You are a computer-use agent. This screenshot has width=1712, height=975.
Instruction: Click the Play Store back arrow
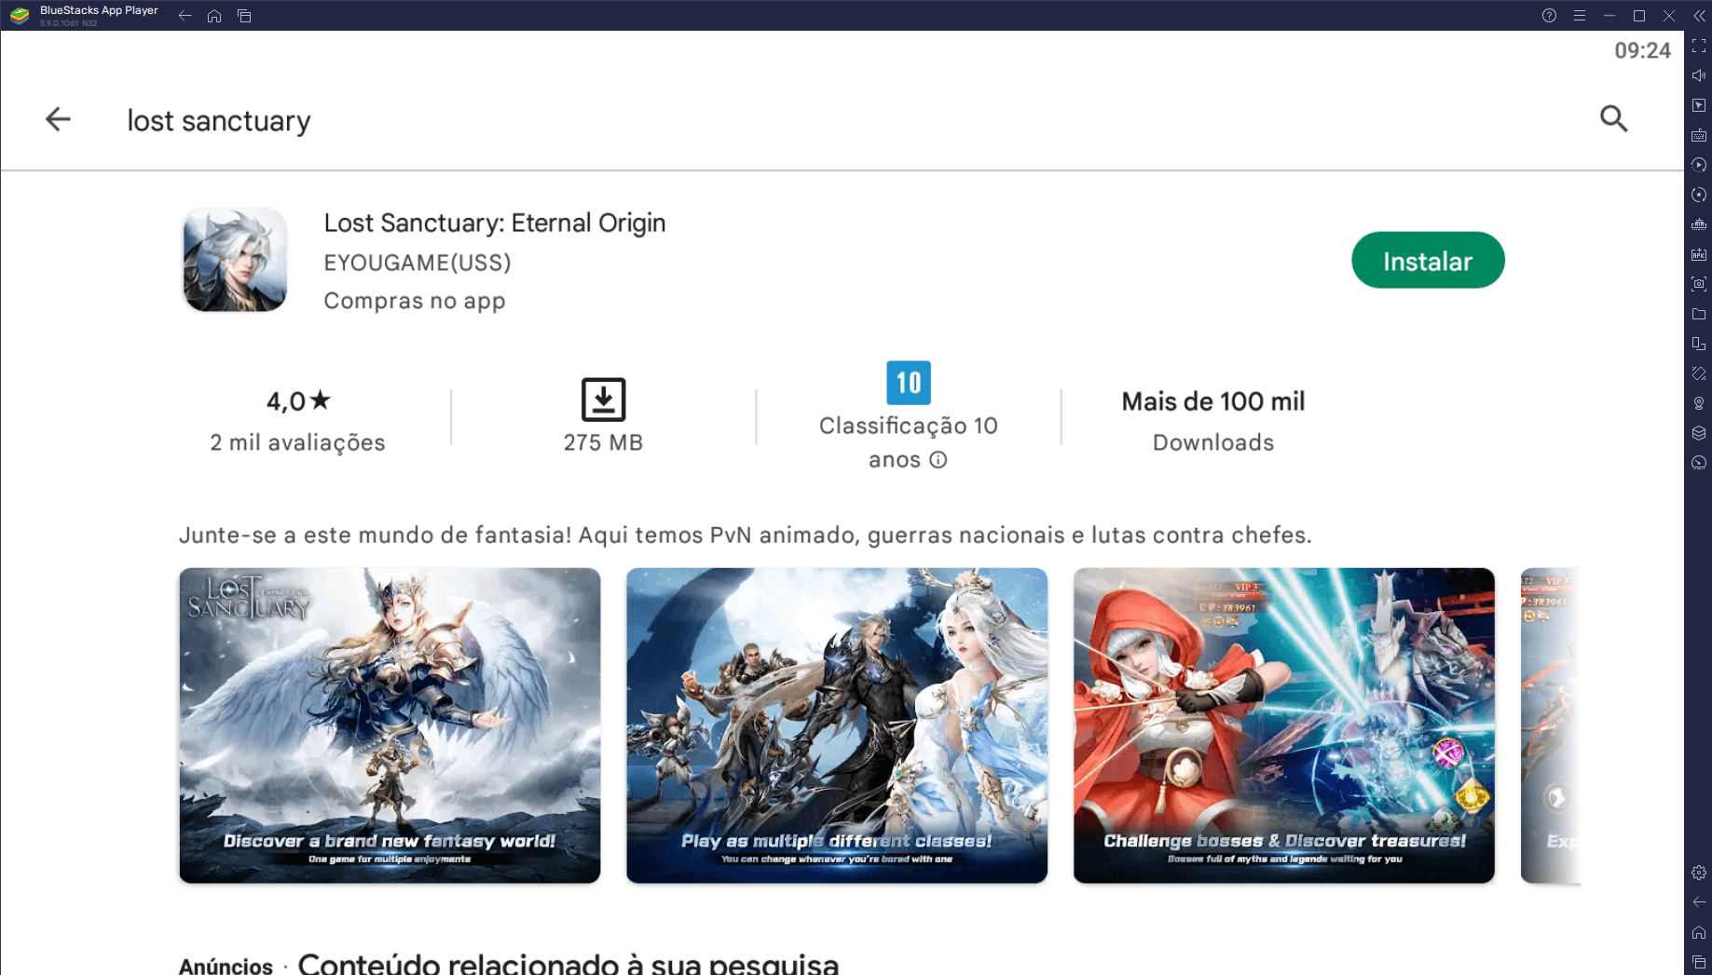click(x=58, y=119)
